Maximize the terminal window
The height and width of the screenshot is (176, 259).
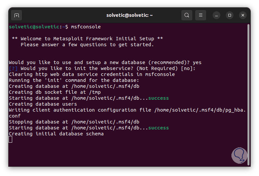pos(230,15)
